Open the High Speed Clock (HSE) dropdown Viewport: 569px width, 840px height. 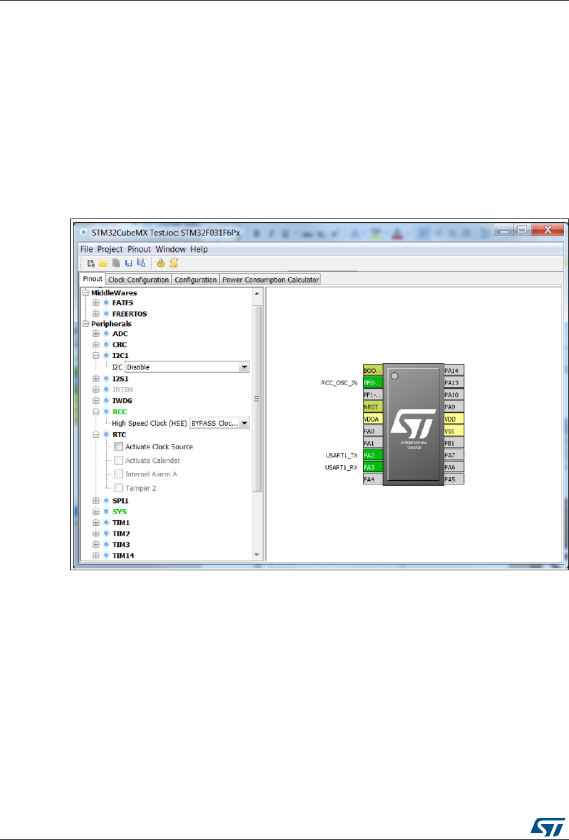pos(219,423)
